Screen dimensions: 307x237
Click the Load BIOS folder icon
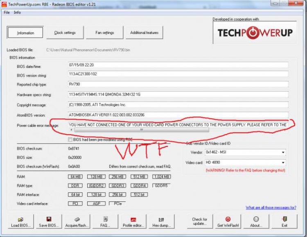pos(20,219)
